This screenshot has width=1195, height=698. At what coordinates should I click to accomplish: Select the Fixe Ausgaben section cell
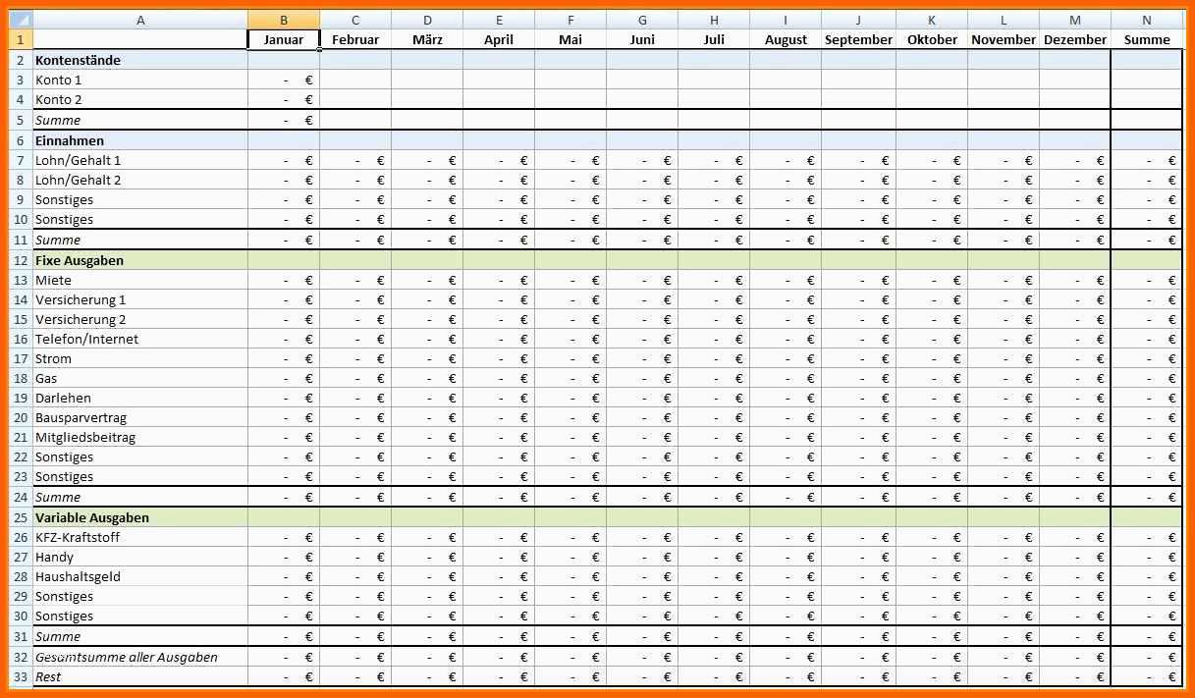[x=140, y=260]
